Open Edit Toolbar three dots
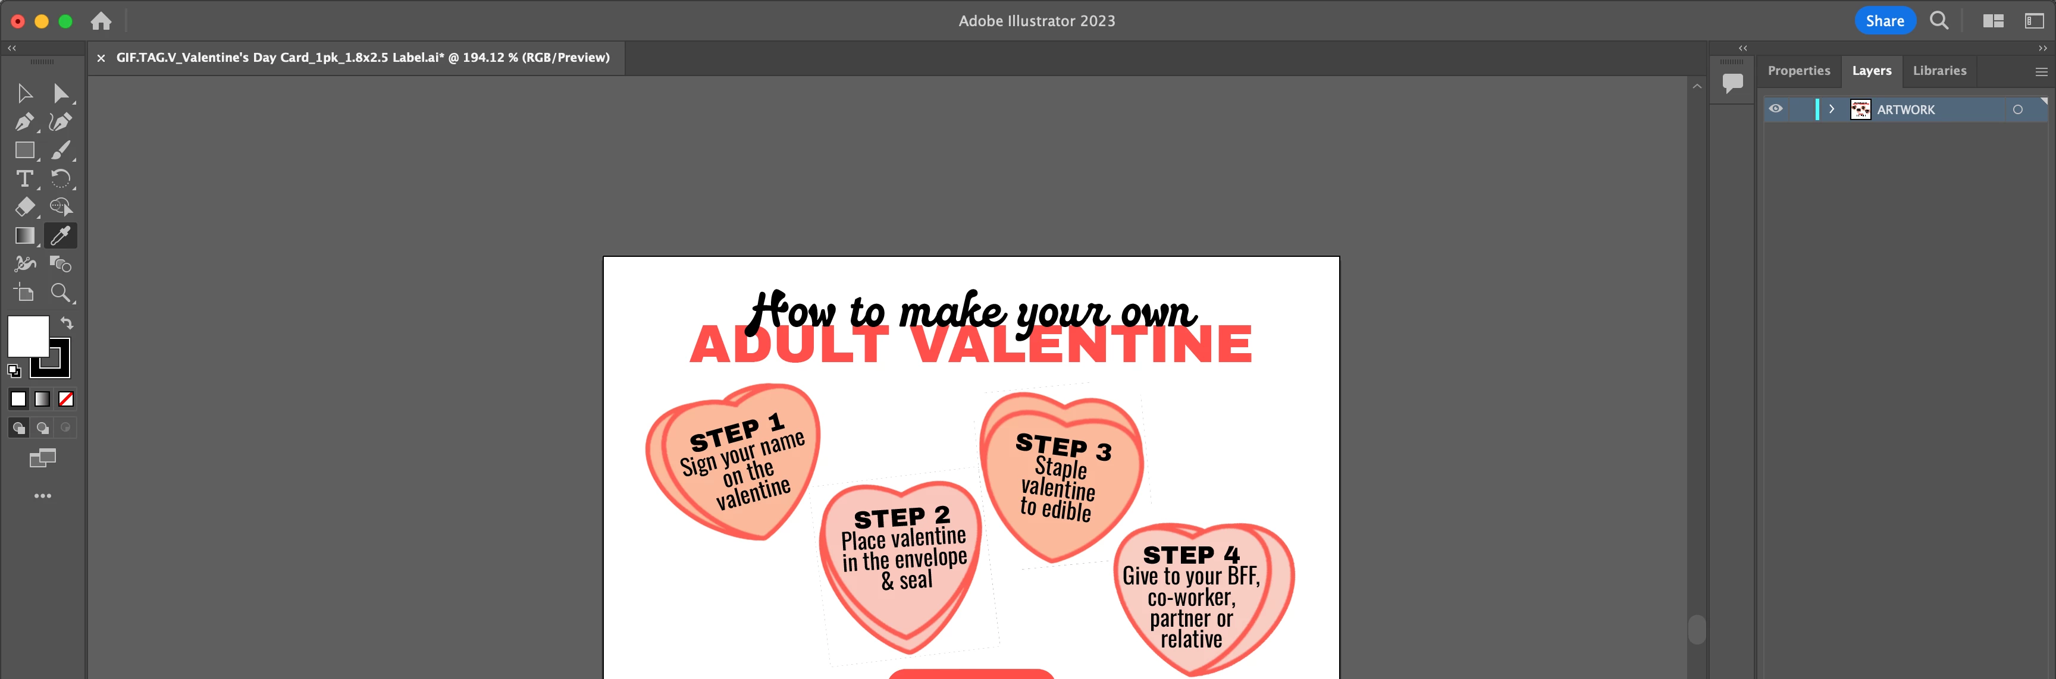Screen dimensions: 2056x679 [42, 495]
